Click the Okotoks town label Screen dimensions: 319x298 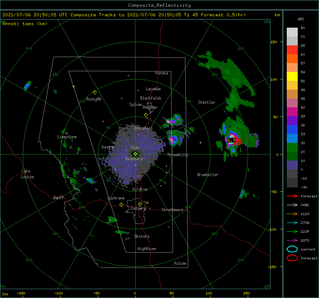142,236
